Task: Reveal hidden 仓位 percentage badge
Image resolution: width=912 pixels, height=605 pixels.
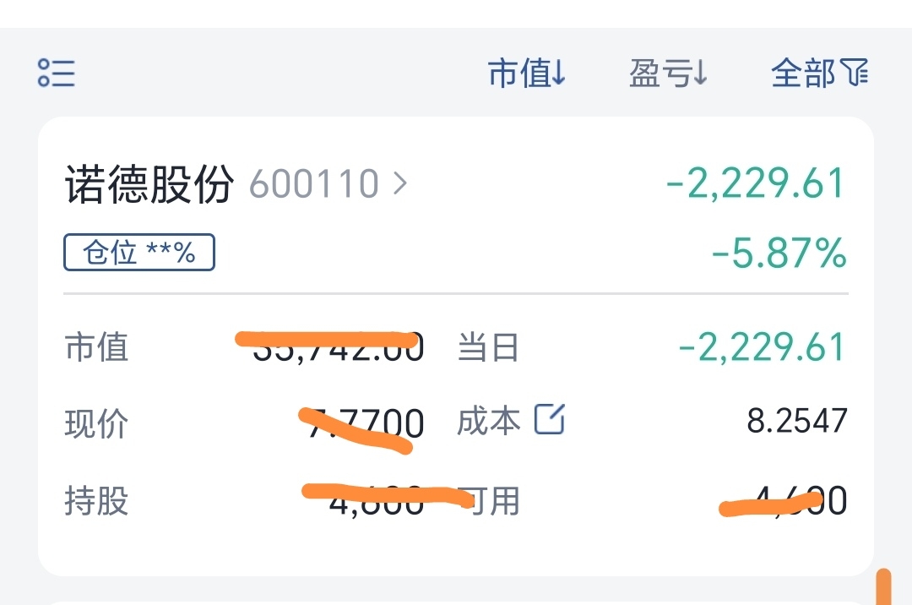Action: (139, 253)
